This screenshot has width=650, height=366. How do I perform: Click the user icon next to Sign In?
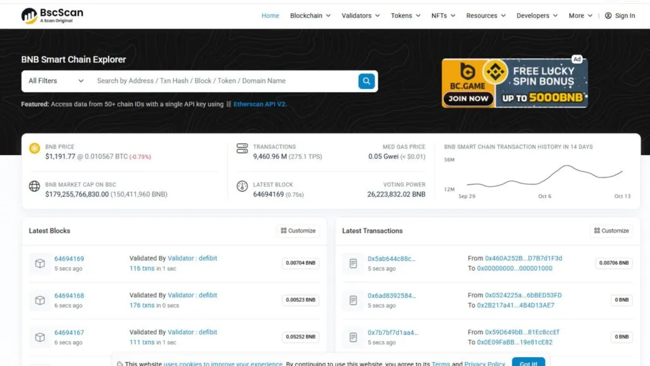608,16
